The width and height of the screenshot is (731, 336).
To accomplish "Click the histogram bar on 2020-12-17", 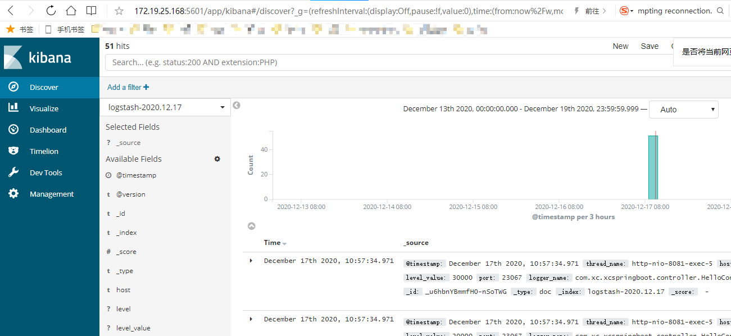I will pos(653,167).
